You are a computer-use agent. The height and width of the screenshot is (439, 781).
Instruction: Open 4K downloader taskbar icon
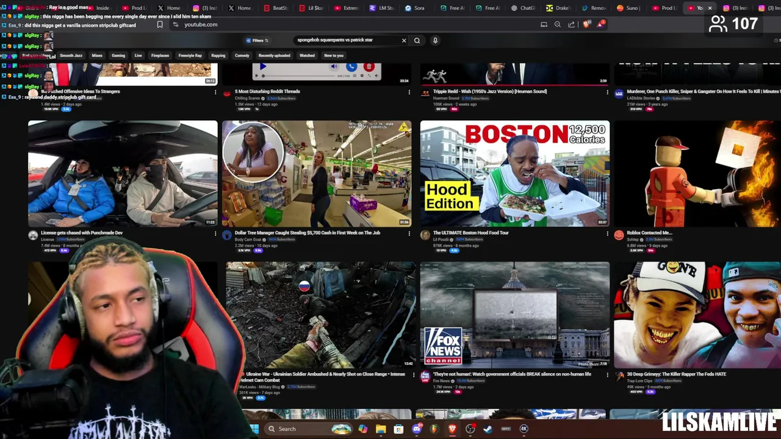point(524,429)
